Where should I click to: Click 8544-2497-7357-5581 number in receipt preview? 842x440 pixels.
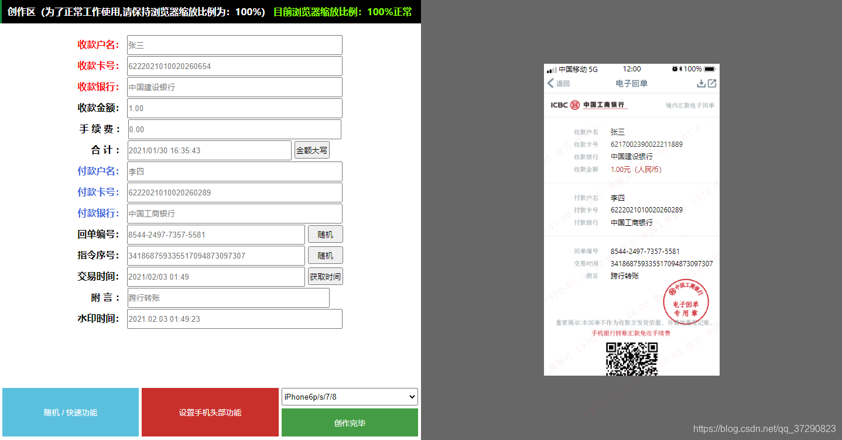(645, 252)
